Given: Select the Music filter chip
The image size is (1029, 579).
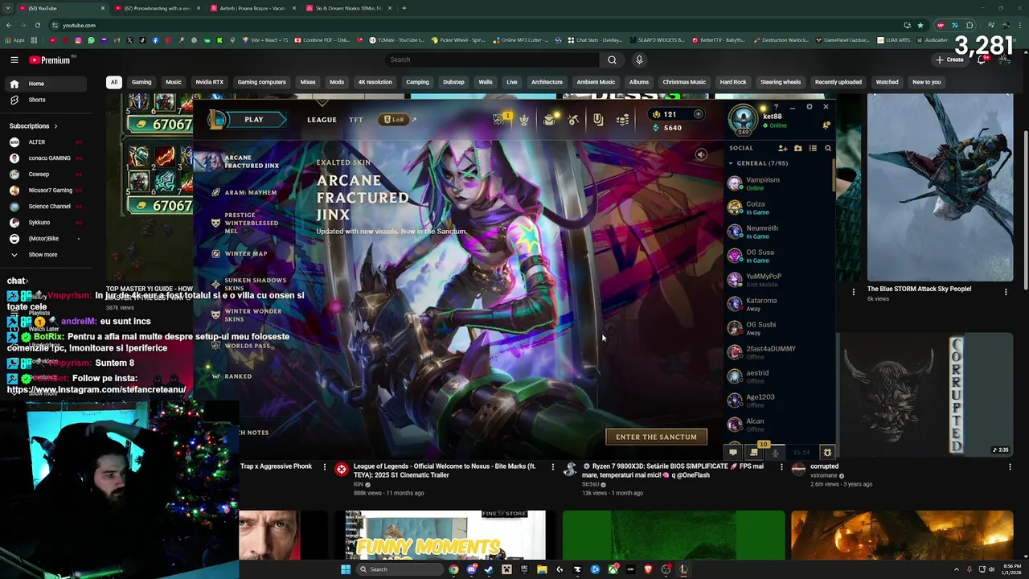Looking at the screenshot, I should [174, 82].
